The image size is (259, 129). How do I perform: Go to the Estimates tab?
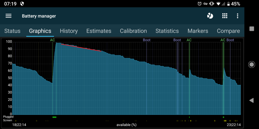click(x=99, y=31)
